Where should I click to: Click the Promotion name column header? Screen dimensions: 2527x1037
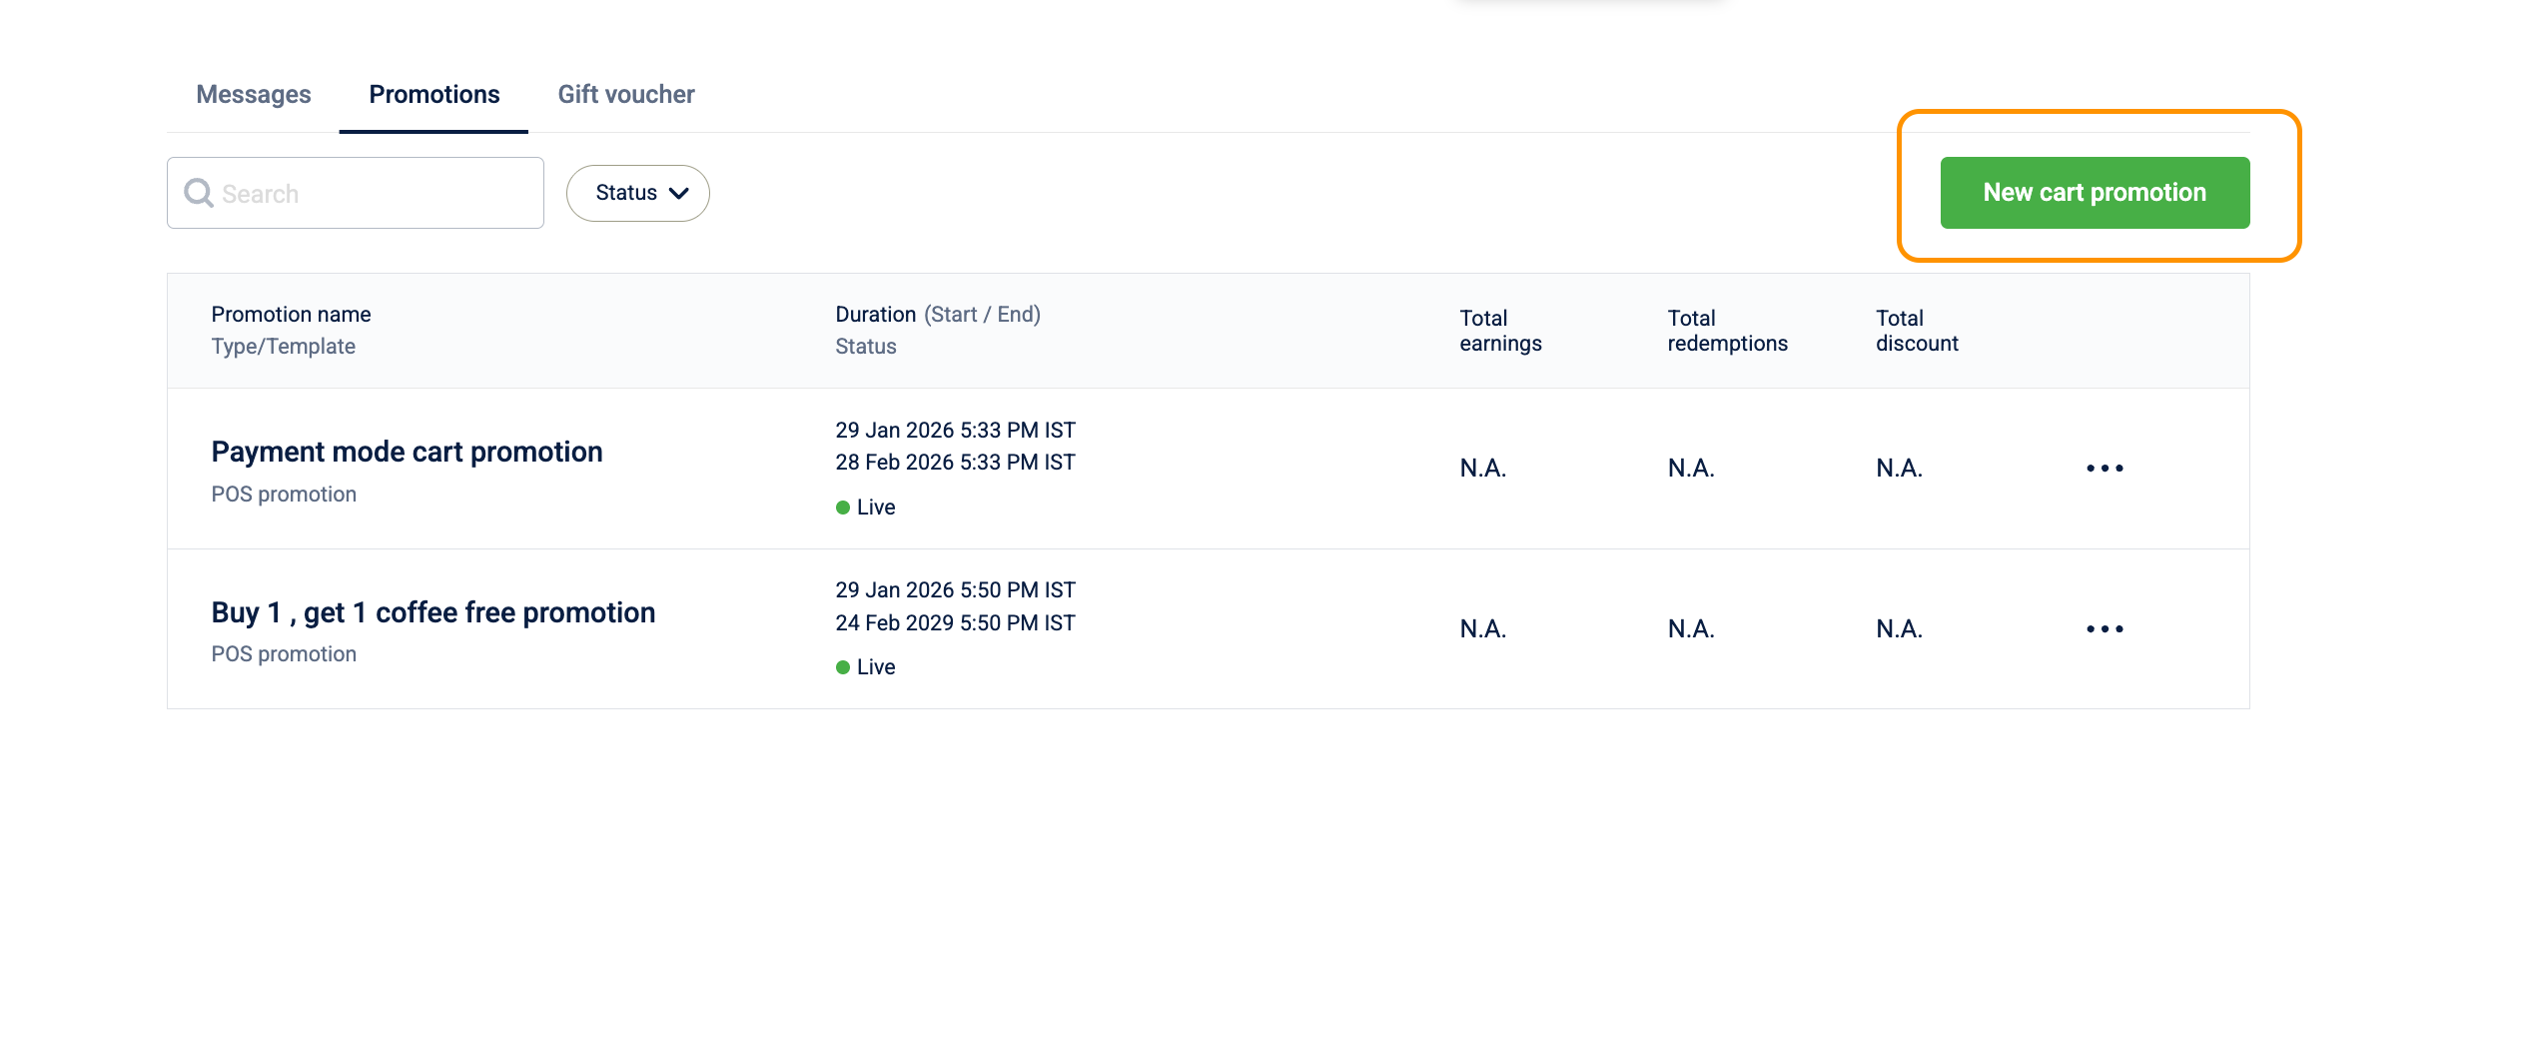[x=291, y=315]
